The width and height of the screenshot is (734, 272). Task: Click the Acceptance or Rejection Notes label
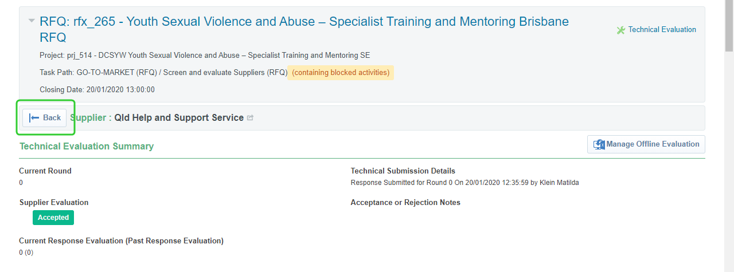(405, 203)
